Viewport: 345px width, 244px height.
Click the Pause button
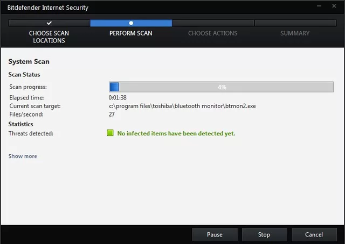point(215,234)
